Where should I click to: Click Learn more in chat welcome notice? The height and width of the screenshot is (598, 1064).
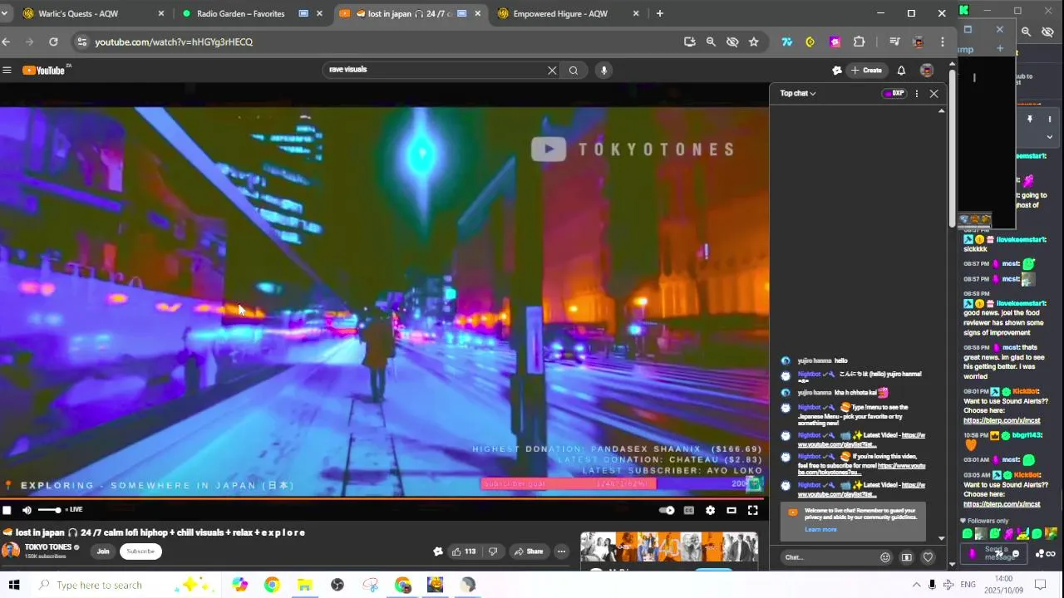820,530
